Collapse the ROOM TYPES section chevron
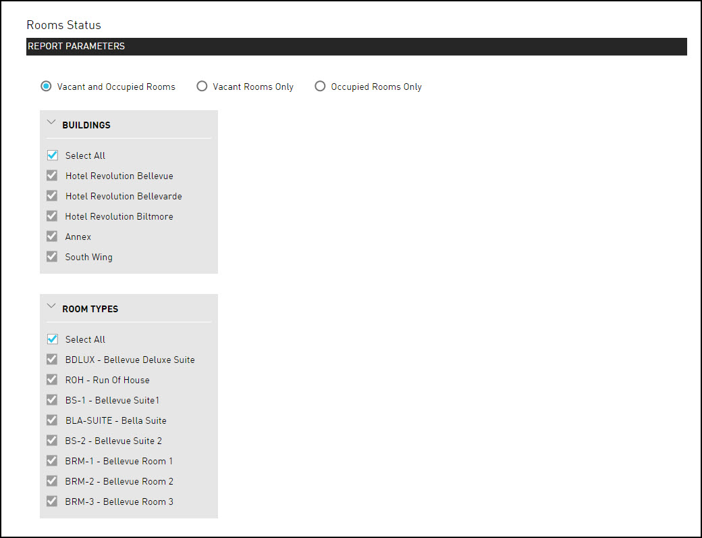Viewport: 702px width, 538px height. (x=51, y=305)
